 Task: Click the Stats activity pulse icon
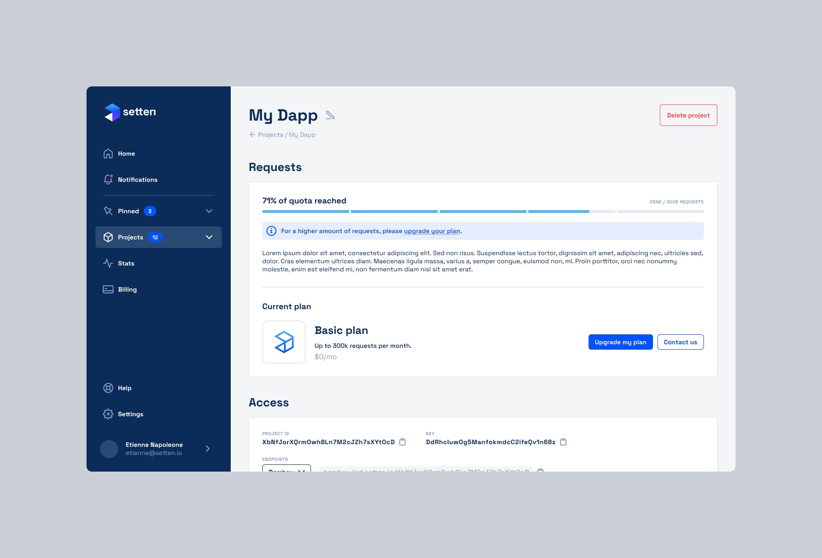tap(108, 263)
